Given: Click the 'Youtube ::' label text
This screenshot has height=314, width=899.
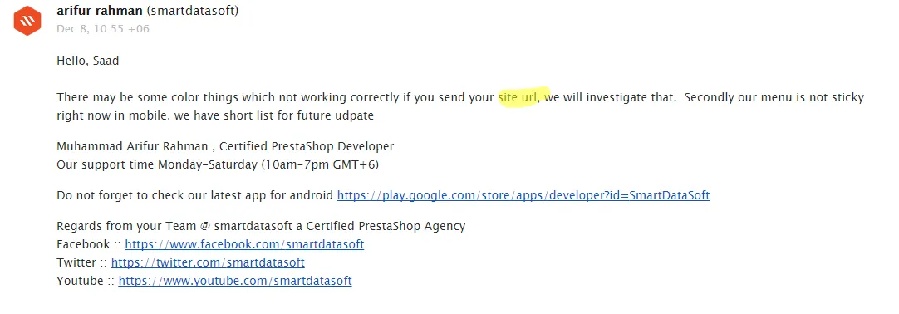Looking at the screenshot, I should [x=86, y=281].
